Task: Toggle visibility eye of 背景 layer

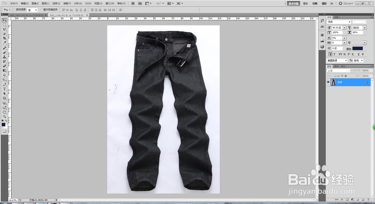Action: click(328, 82)
